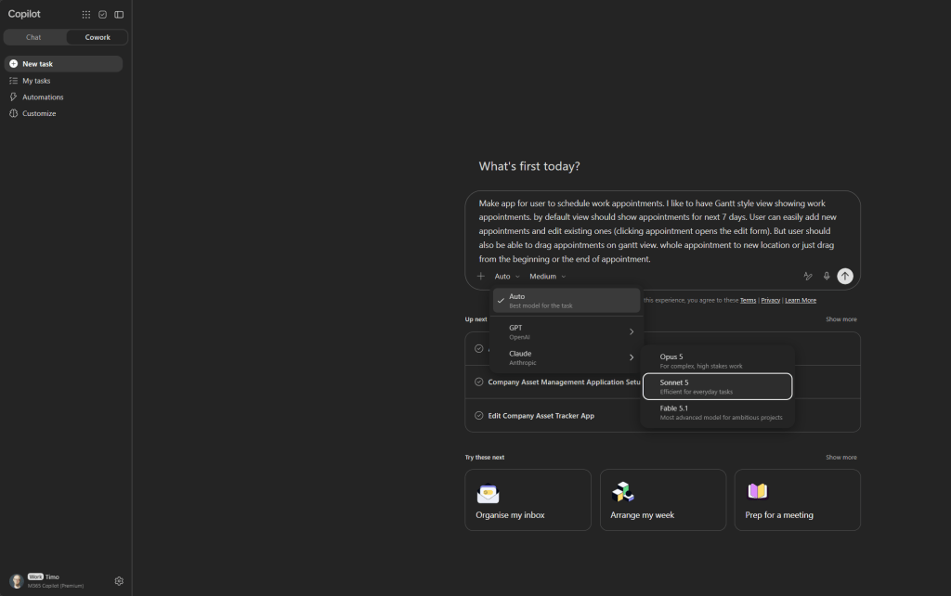Viewport: 951px width, 596px height.
Task: Open the Privacy link
Action: [770, 300]
